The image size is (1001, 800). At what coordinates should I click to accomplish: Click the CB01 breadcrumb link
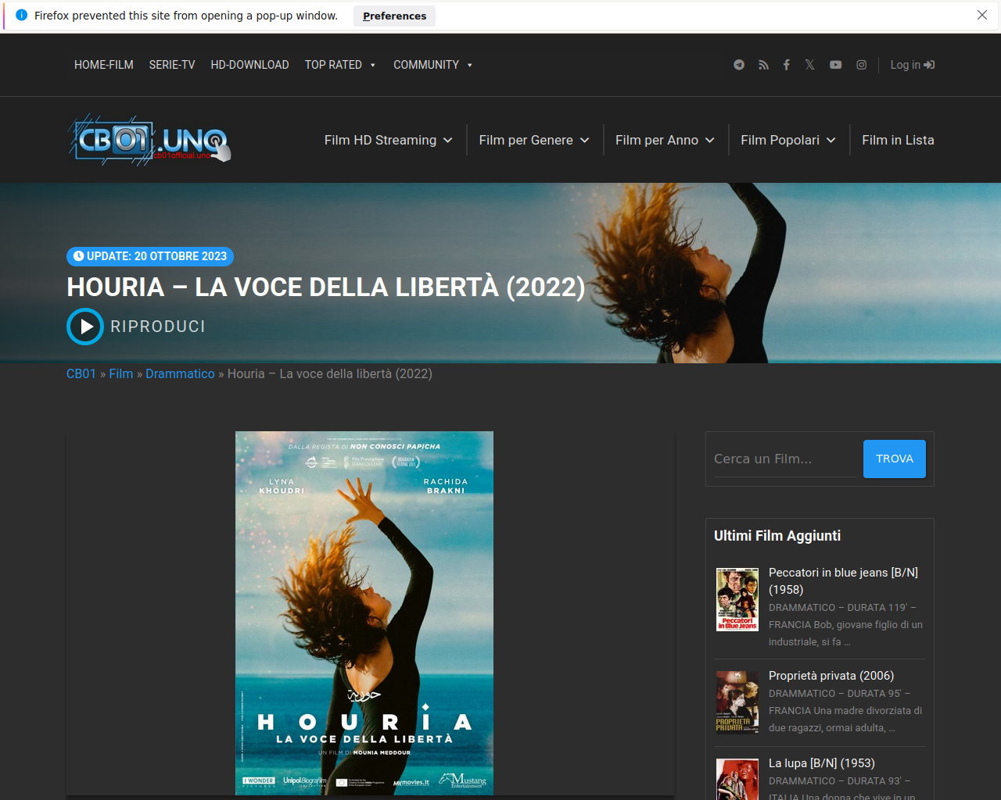pos(81,373)
